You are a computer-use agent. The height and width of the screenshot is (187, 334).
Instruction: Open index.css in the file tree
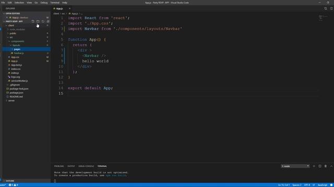tap(16, 69)
